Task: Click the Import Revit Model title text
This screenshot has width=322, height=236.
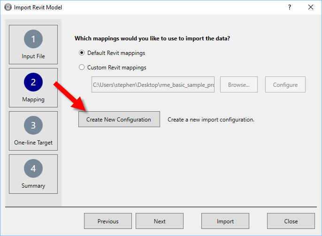Action: tap(38, 8)
